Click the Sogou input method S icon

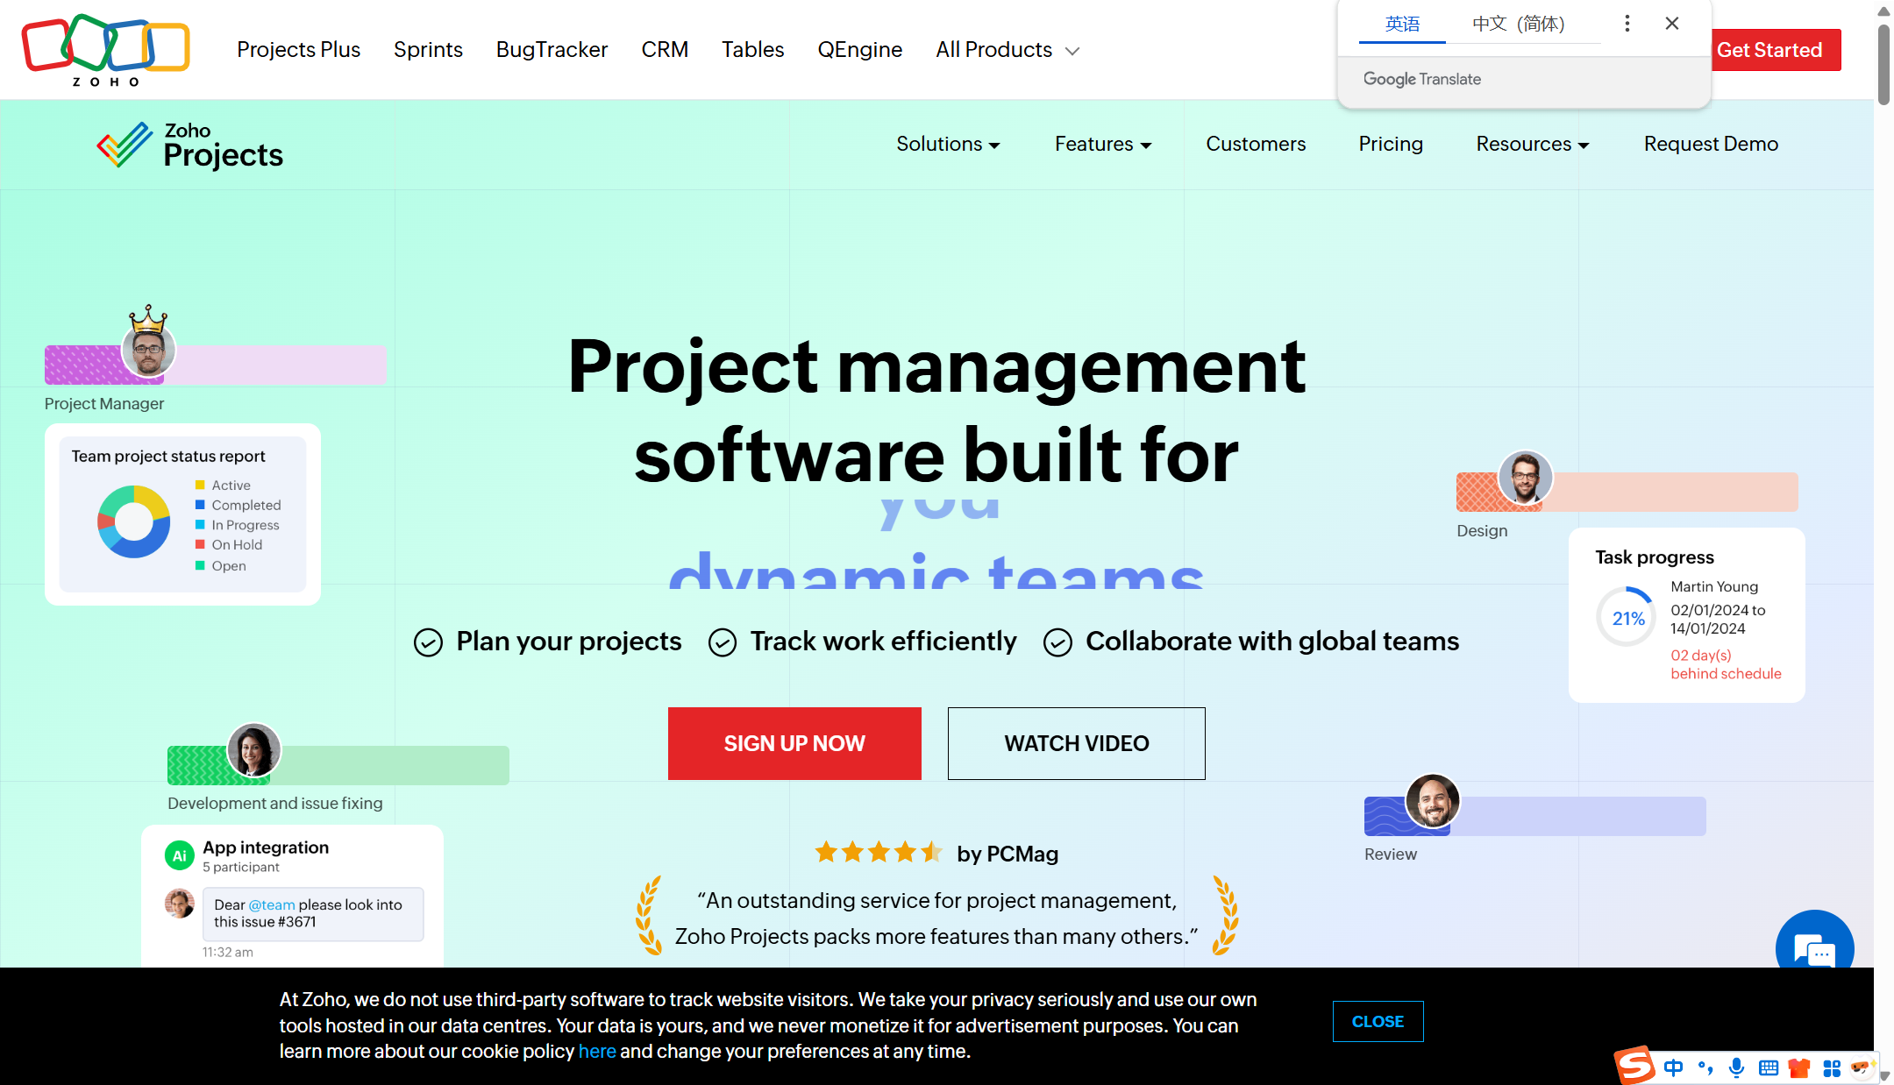pos(1636,1066)
